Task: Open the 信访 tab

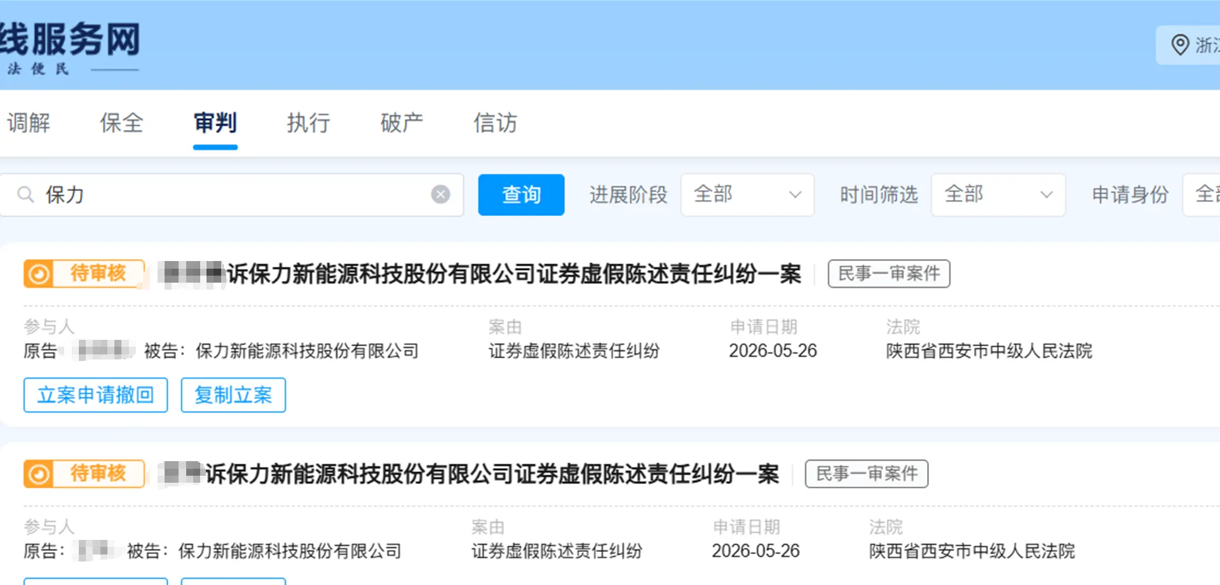Action: tap(495, 123)
